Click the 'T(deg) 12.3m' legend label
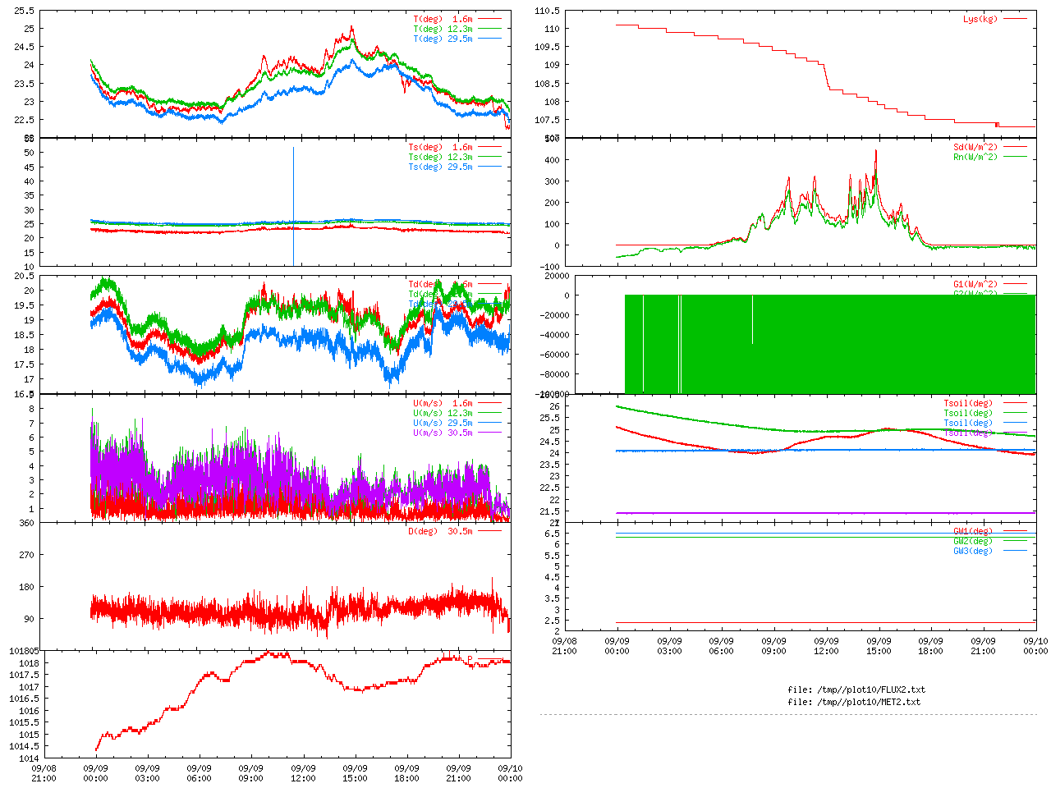The width and height of the screenshot is (1051, 788). pos(443,29)
